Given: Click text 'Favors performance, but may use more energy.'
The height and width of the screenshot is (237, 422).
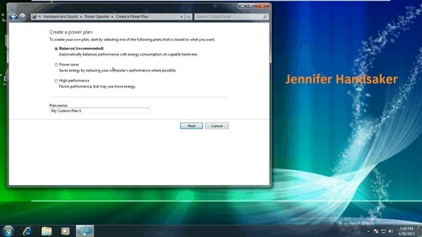Looking at the screenshot, I should 98,86.
